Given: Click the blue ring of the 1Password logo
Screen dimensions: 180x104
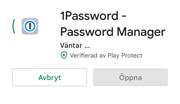Looking at the screenshot, I should click(30, 26).
